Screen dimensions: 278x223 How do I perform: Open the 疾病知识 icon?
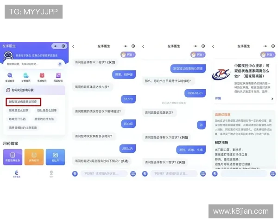42,77
